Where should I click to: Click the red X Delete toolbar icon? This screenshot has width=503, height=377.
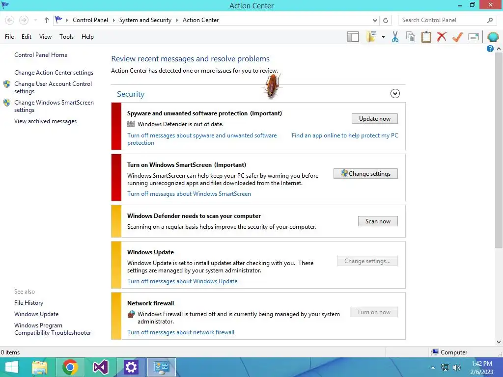click(442, 36)
